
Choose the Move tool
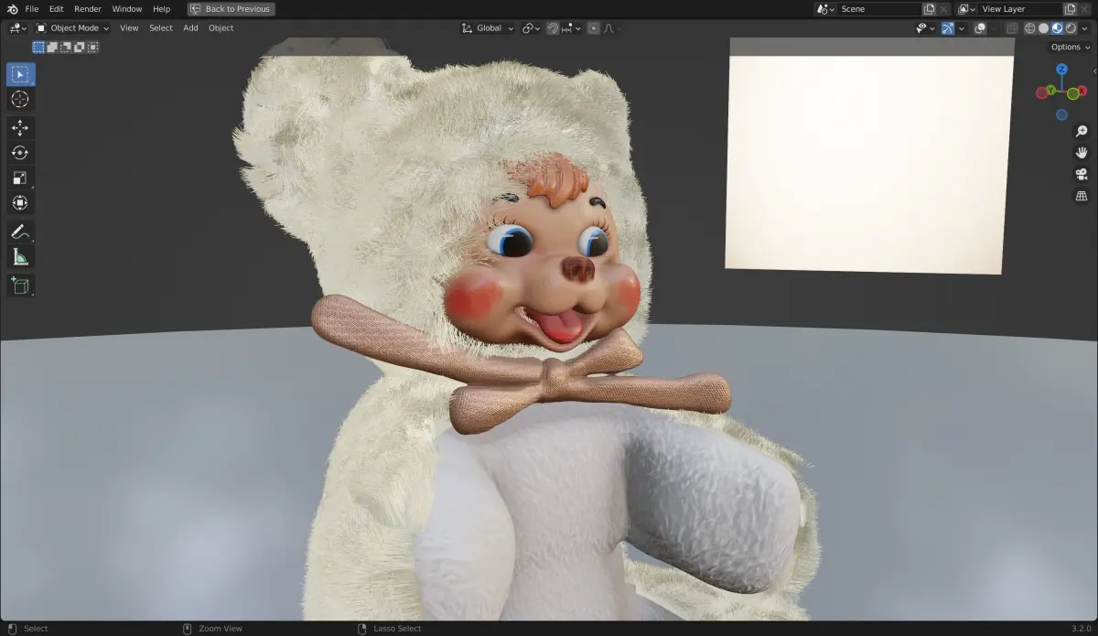[20, 128]
